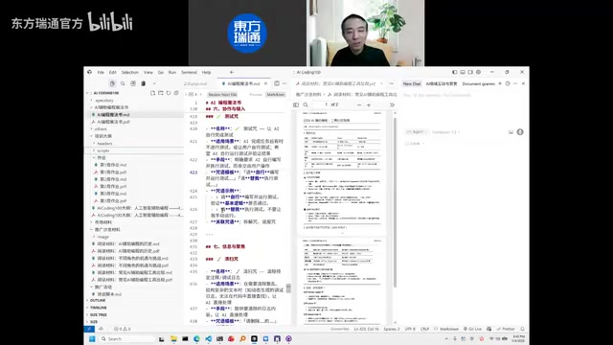The image size is (613, 345).
Task: Open the File menu
Action: (x=101, y=73)
